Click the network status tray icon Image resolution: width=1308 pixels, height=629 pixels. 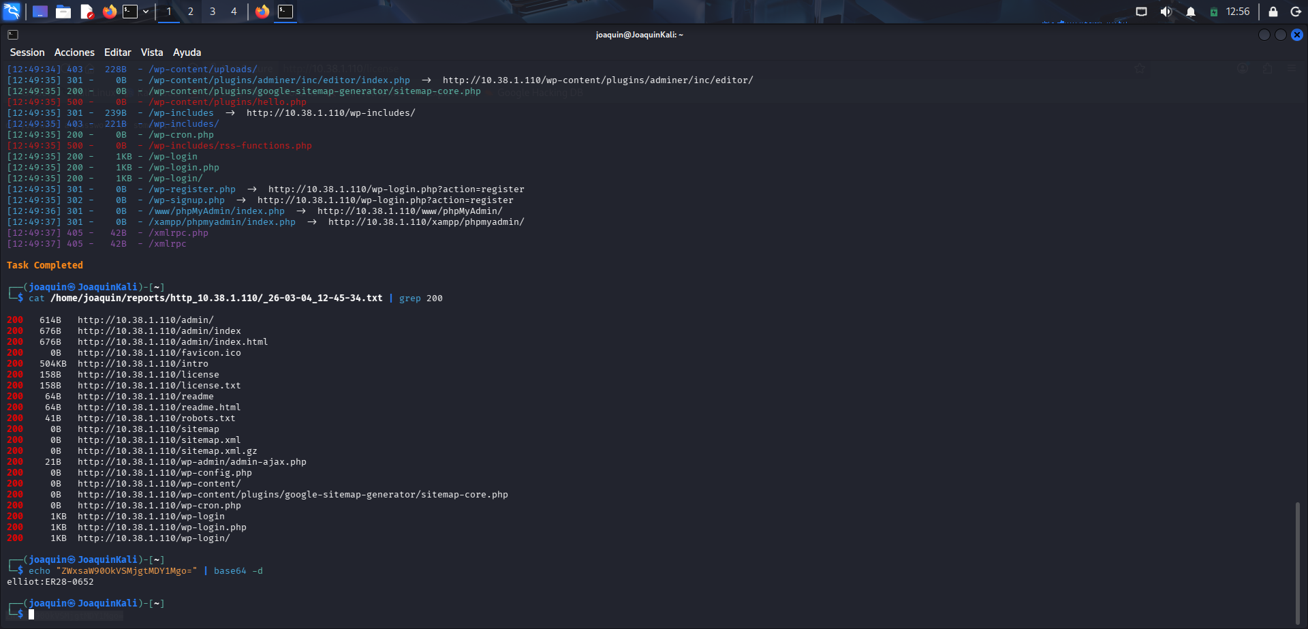[1141, 11]
